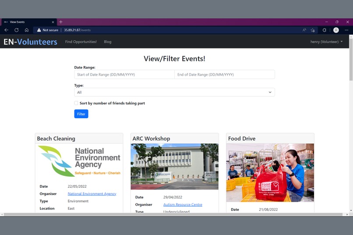Click the View/Filter Events! heading
This screenshot has height=235, width=353.
174,59
